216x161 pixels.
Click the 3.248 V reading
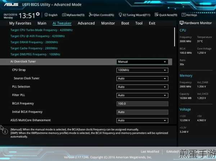click(x=184, y=132)
